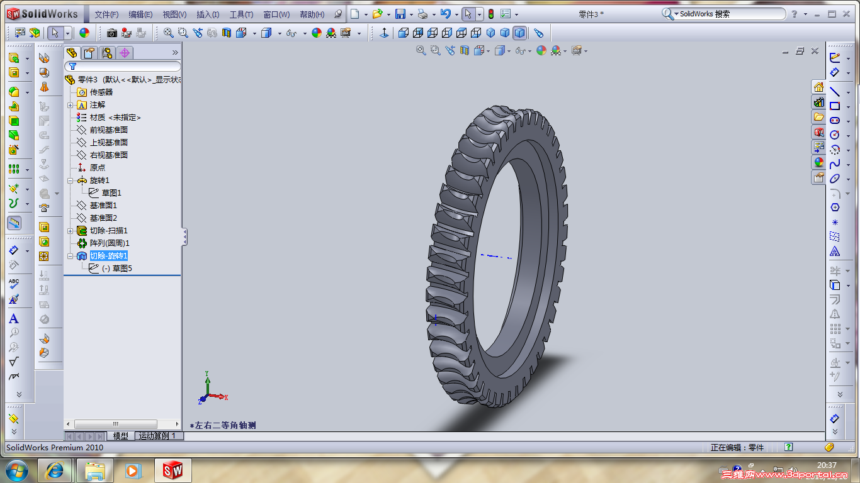Click the Print icon

click(423, 14)
